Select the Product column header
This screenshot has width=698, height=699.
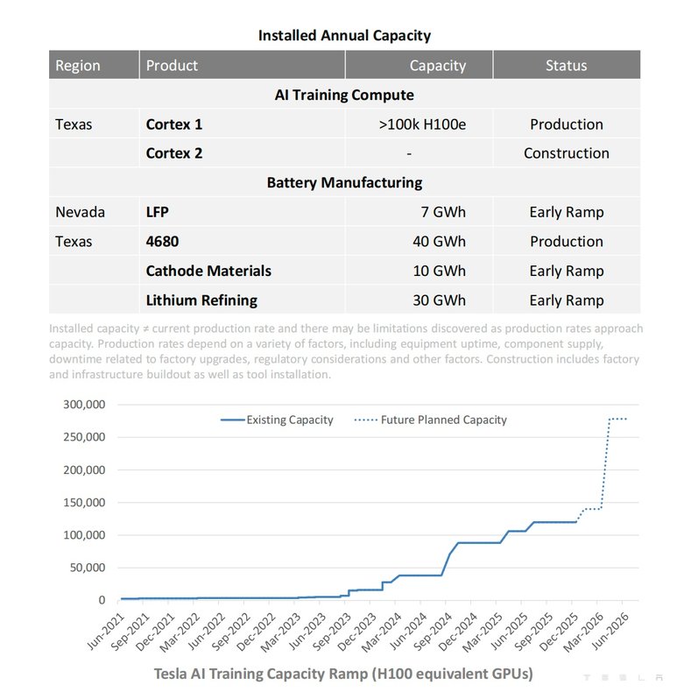click(172, 66)
